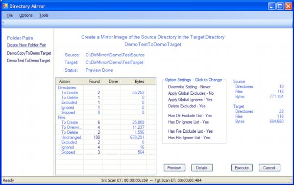Toggle Apply Global Excludes - No option
Image resolution: width=294 pixels, height=185 pixels.
(x=191, y=93)
